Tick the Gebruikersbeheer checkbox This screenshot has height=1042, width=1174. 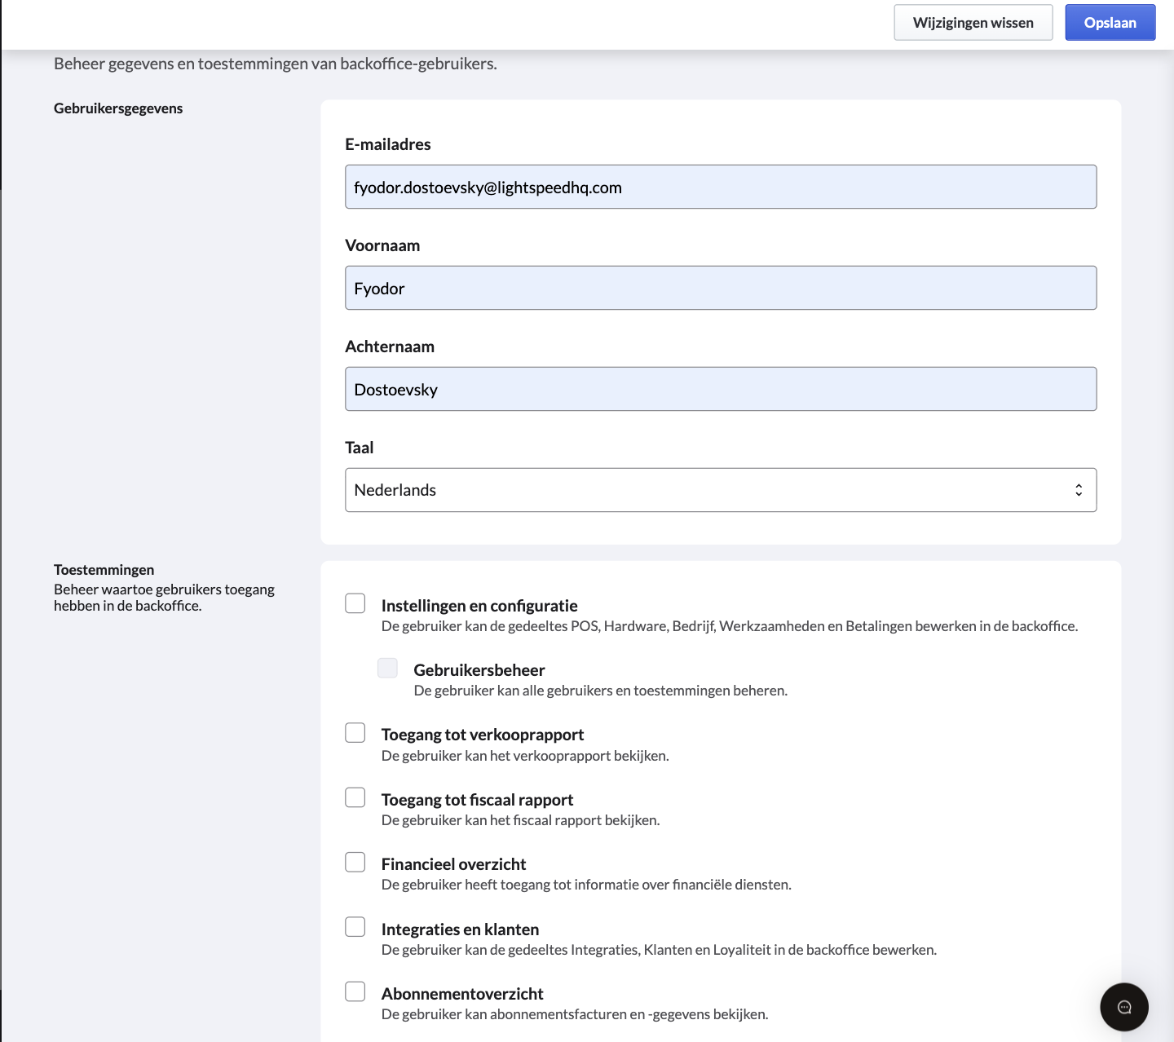point(387,668)
